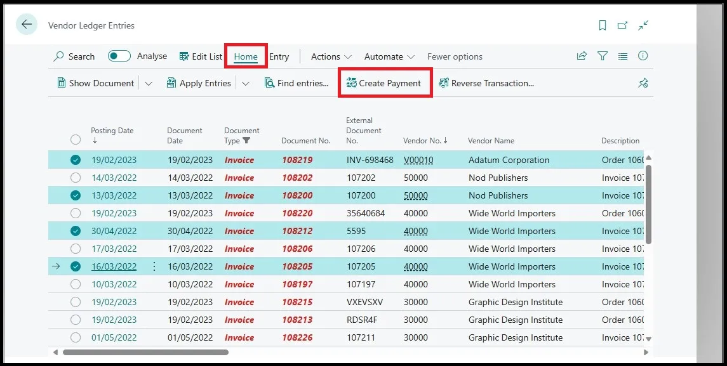Deselect row for document 108212
The image size is (727, 366).
tap(76, 231)
